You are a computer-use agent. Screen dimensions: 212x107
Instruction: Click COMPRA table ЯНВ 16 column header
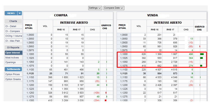tap(61, 30)
